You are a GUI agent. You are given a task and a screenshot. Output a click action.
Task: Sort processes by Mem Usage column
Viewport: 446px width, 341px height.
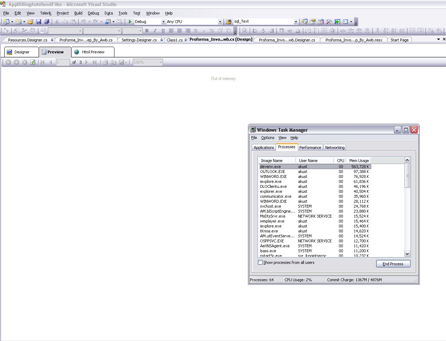coord(359,161)
